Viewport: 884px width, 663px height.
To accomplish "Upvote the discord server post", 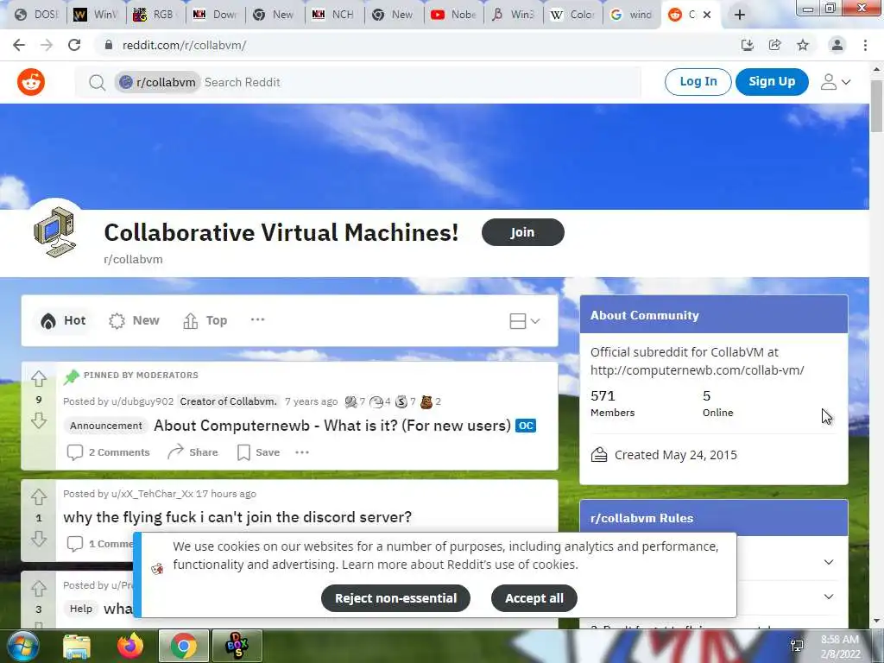I will tap(38, 496).
